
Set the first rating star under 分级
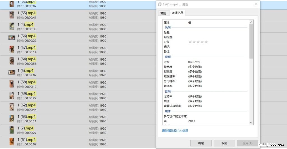pyautogui.click(x=190, y=42)
